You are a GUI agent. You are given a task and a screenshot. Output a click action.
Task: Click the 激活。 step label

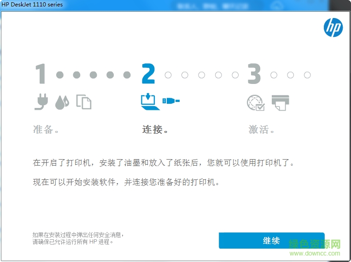[261, 129]
